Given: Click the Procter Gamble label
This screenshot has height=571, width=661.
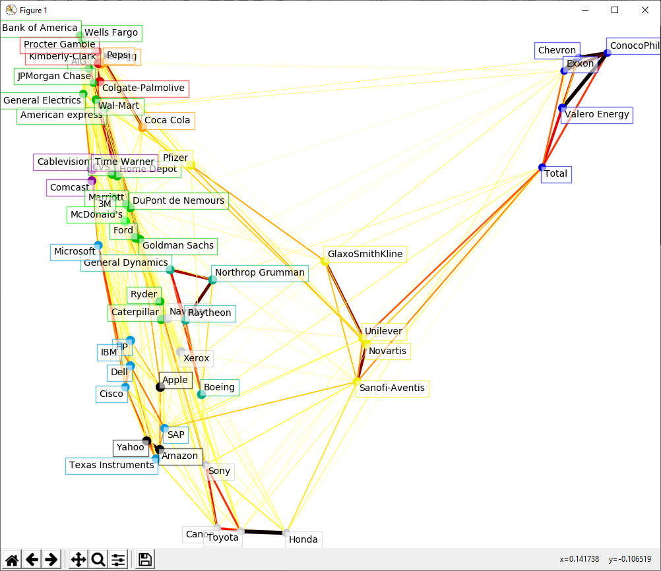Looking at the screenshot, I should [59, 44].
